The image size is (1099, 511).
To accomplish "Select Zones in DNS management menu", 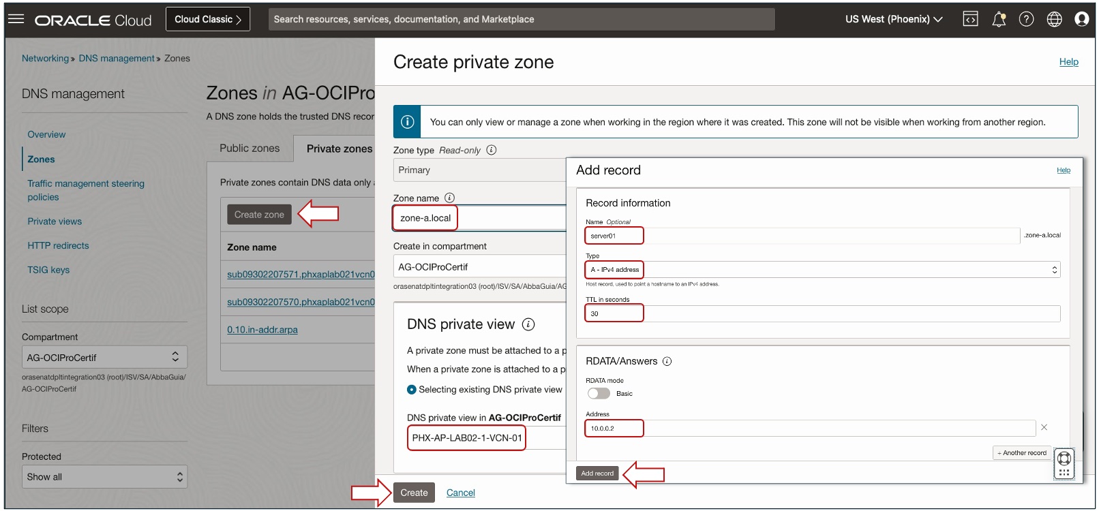I will (x=41, y=159).
